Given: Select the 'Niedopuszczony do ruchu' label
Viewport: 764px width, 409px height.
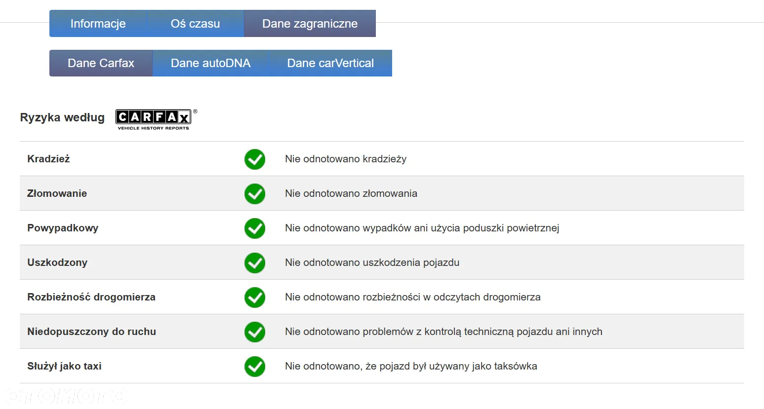Looking at the screenshot, I should (91, 332).
